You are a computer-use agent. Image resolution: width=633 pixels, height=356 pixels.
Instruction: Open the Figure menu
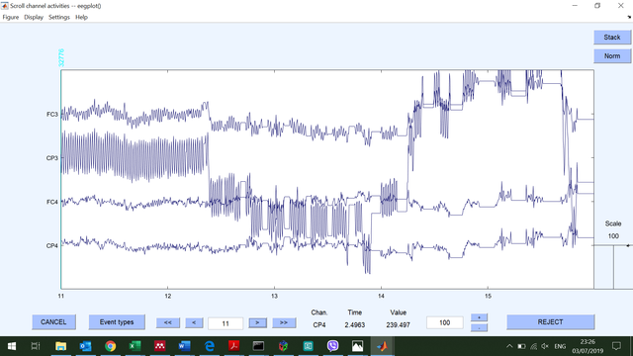[x=11, y=18]
